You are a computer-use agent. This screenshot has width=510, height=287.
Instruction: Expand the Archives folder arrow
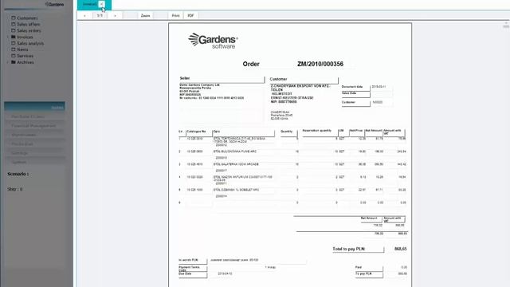point(8,62)
